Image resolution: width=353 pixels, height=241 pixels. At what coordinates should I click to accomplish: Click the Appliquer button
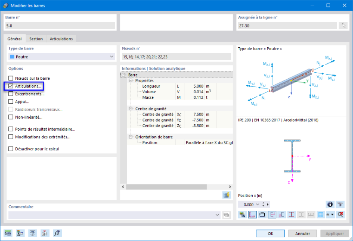[x=334, y=234]
